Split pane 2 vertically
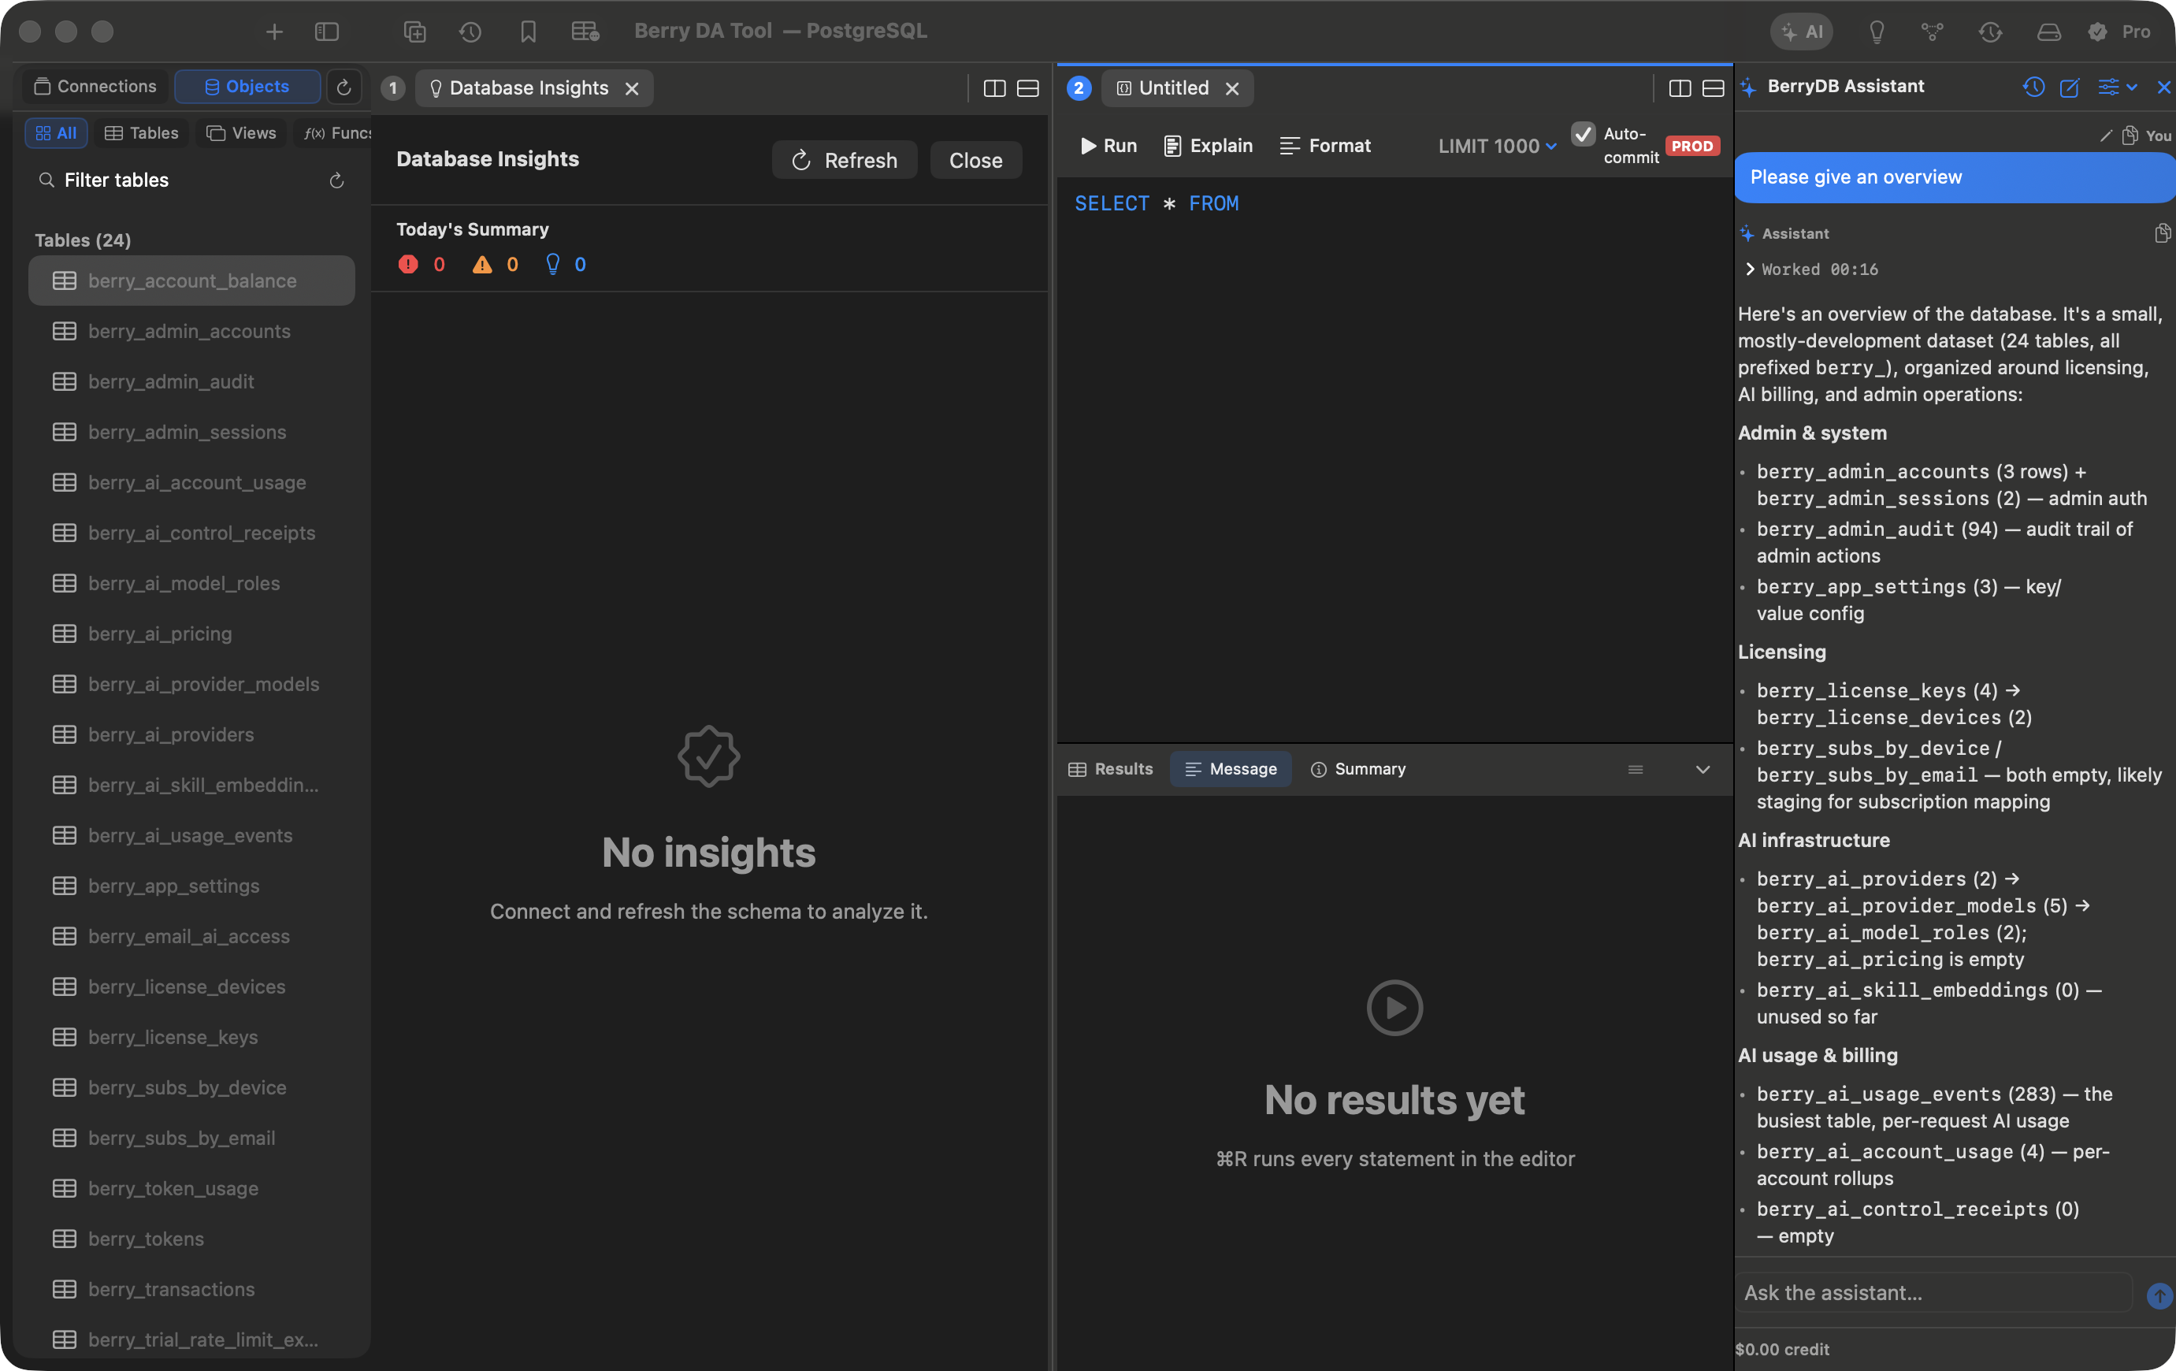Screen dimensions: 2176x1371 point(1680,88)
